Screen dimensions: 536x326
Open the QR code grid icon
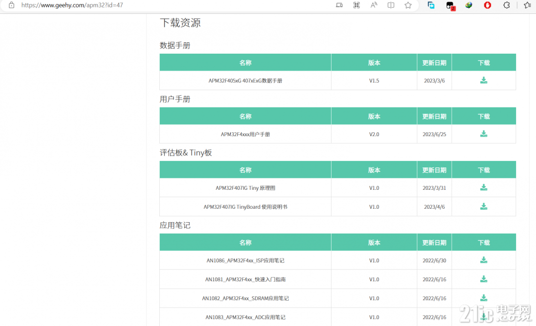pos(356,5)
